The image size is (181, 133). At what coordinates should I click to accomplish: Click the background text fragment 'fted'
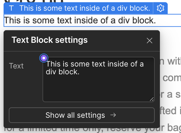click(168, 111)
